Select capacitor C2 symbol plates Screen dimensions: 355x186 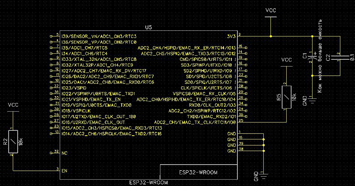(340, 57)
